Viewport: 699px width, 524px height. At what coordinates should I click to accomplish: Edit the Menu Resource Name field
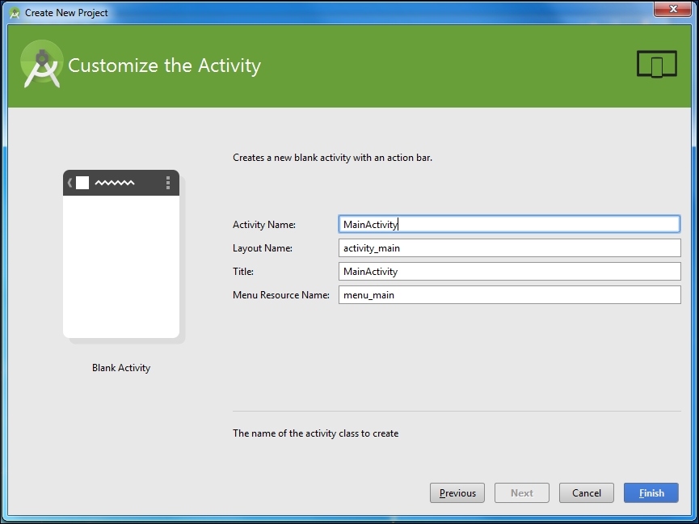[509, 295]
